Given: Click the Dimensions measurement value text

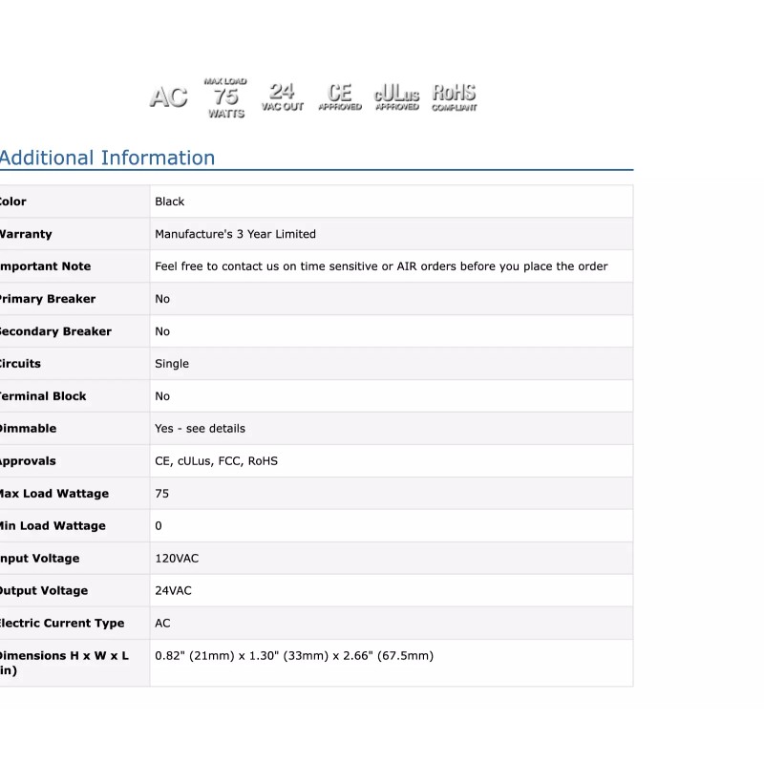Looking at the screenshot, I should (x=294, y=656).
